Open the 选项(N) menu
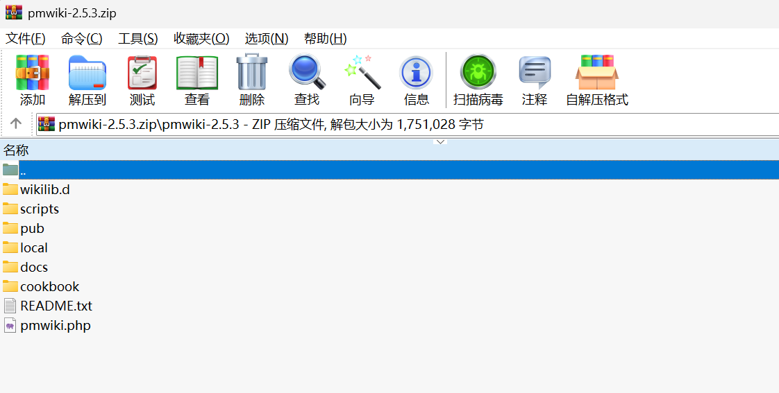Screen dimensions: 779x393 (x=267, y=38)
